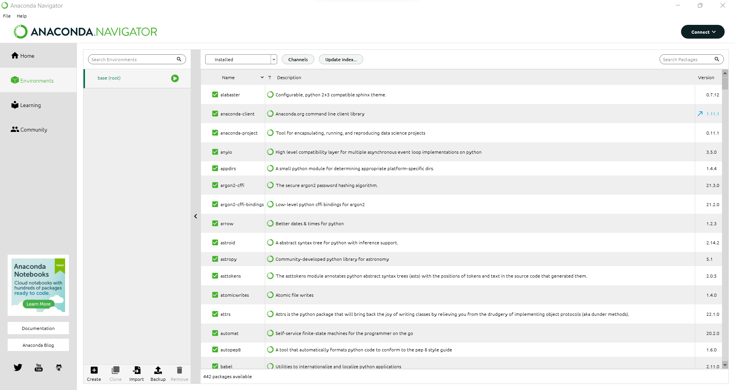Expand the Connect dropdown button
This screenshot has height=390, width=735.
(702, 32)
